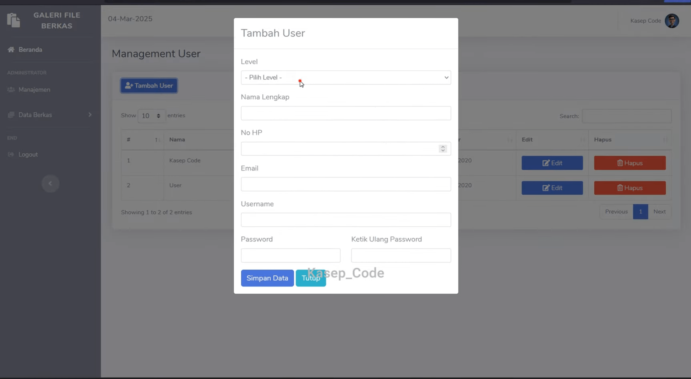Click the Data Berkas folder icon
The width and height of the screenshot is (691, 379).
[x=11, y=115]
